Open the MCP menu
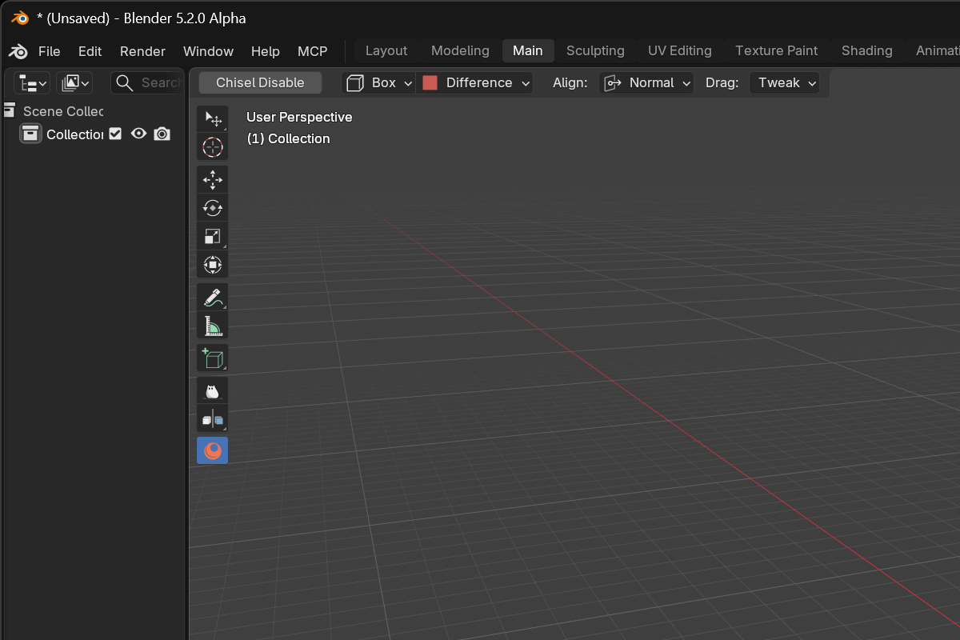 click(313, 51)
